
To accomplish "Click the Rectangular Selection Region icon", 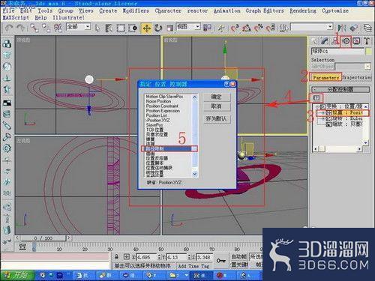I will [x=121, y=28].
